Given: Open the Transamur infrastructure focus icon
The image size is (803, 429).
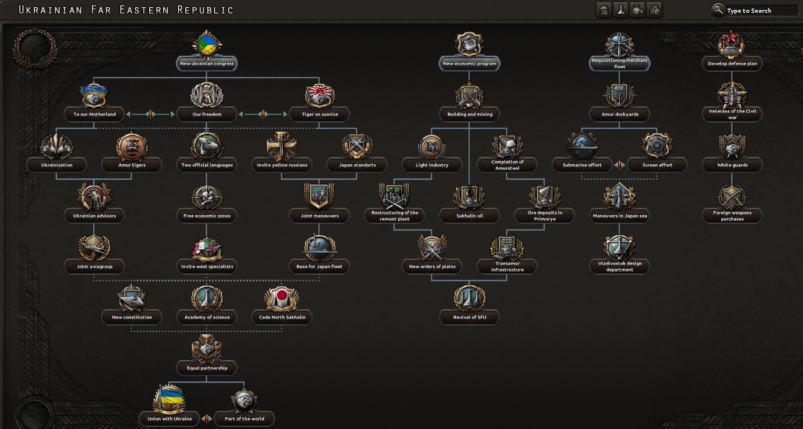Looking at the screenshot, I should [507, 248].
